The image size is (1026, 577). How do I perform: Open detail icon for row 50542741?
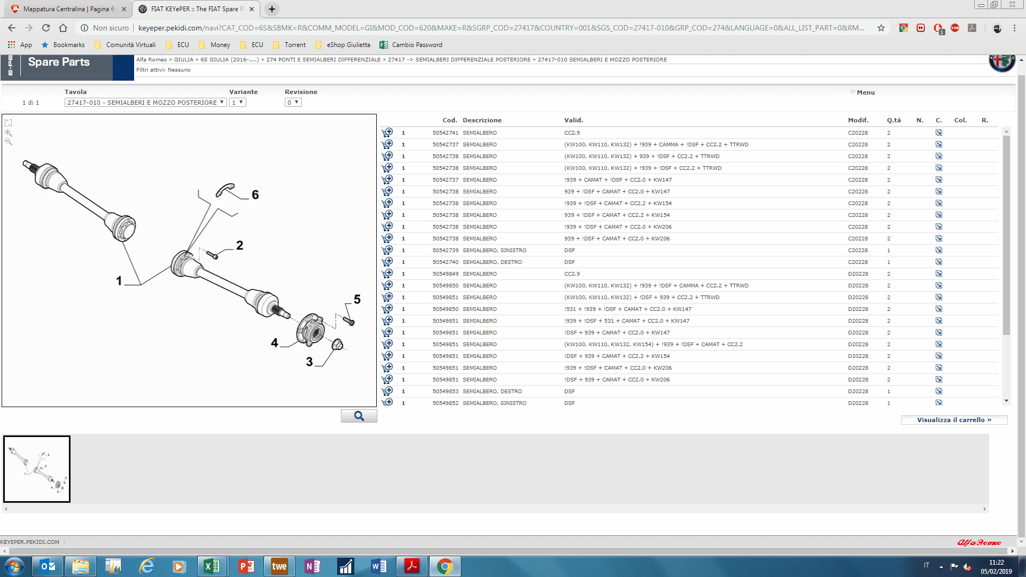(x=939, y=132)
